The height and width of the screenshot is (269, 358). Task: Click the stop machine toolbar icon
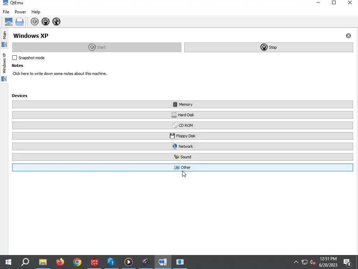(45, 21)
